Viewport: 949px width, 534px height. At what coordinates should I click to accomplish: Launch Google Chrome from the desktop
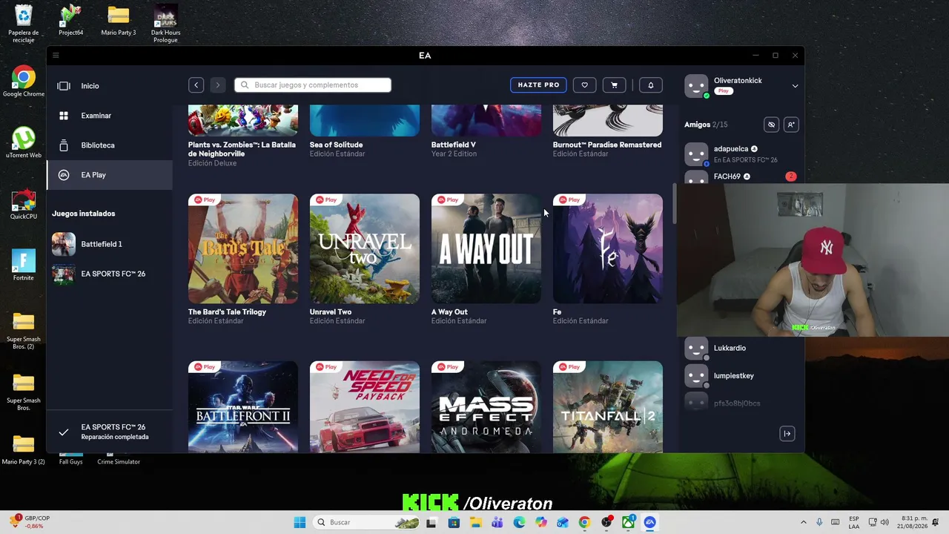[24, 82]
